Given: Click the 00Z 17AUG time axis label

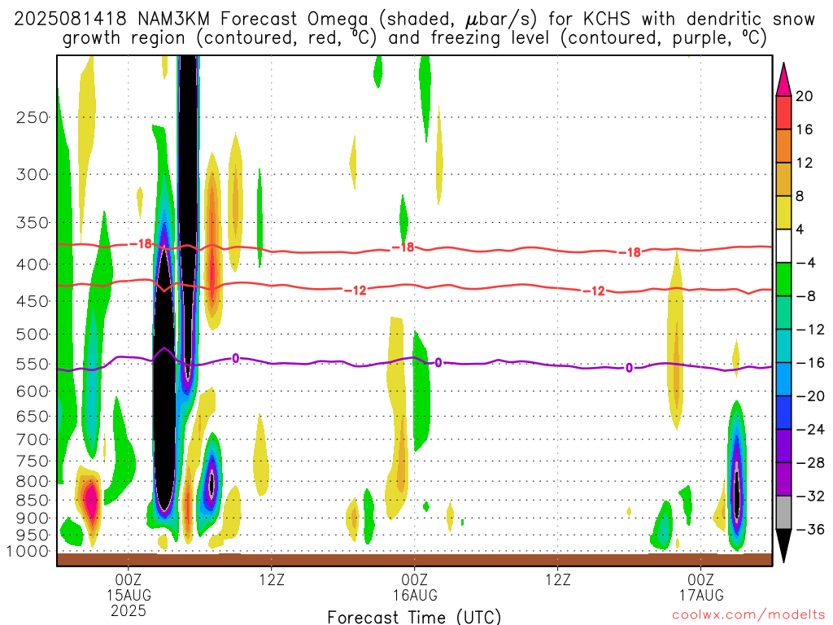Looking at the screenshot, I should (x=701, y=587).
